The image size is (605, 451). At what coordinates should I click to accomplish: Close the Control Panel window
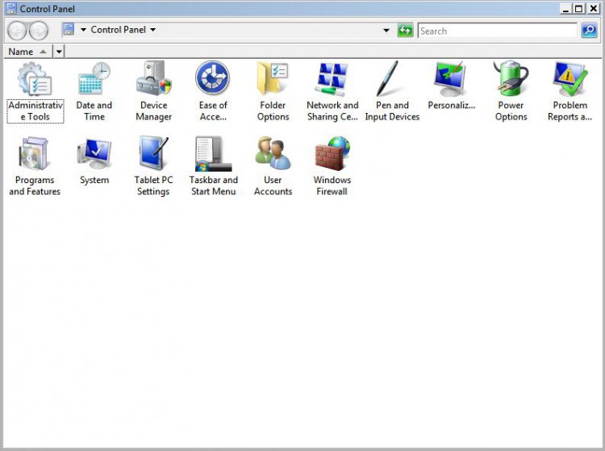pyautogui.click(x=593, y=9)
